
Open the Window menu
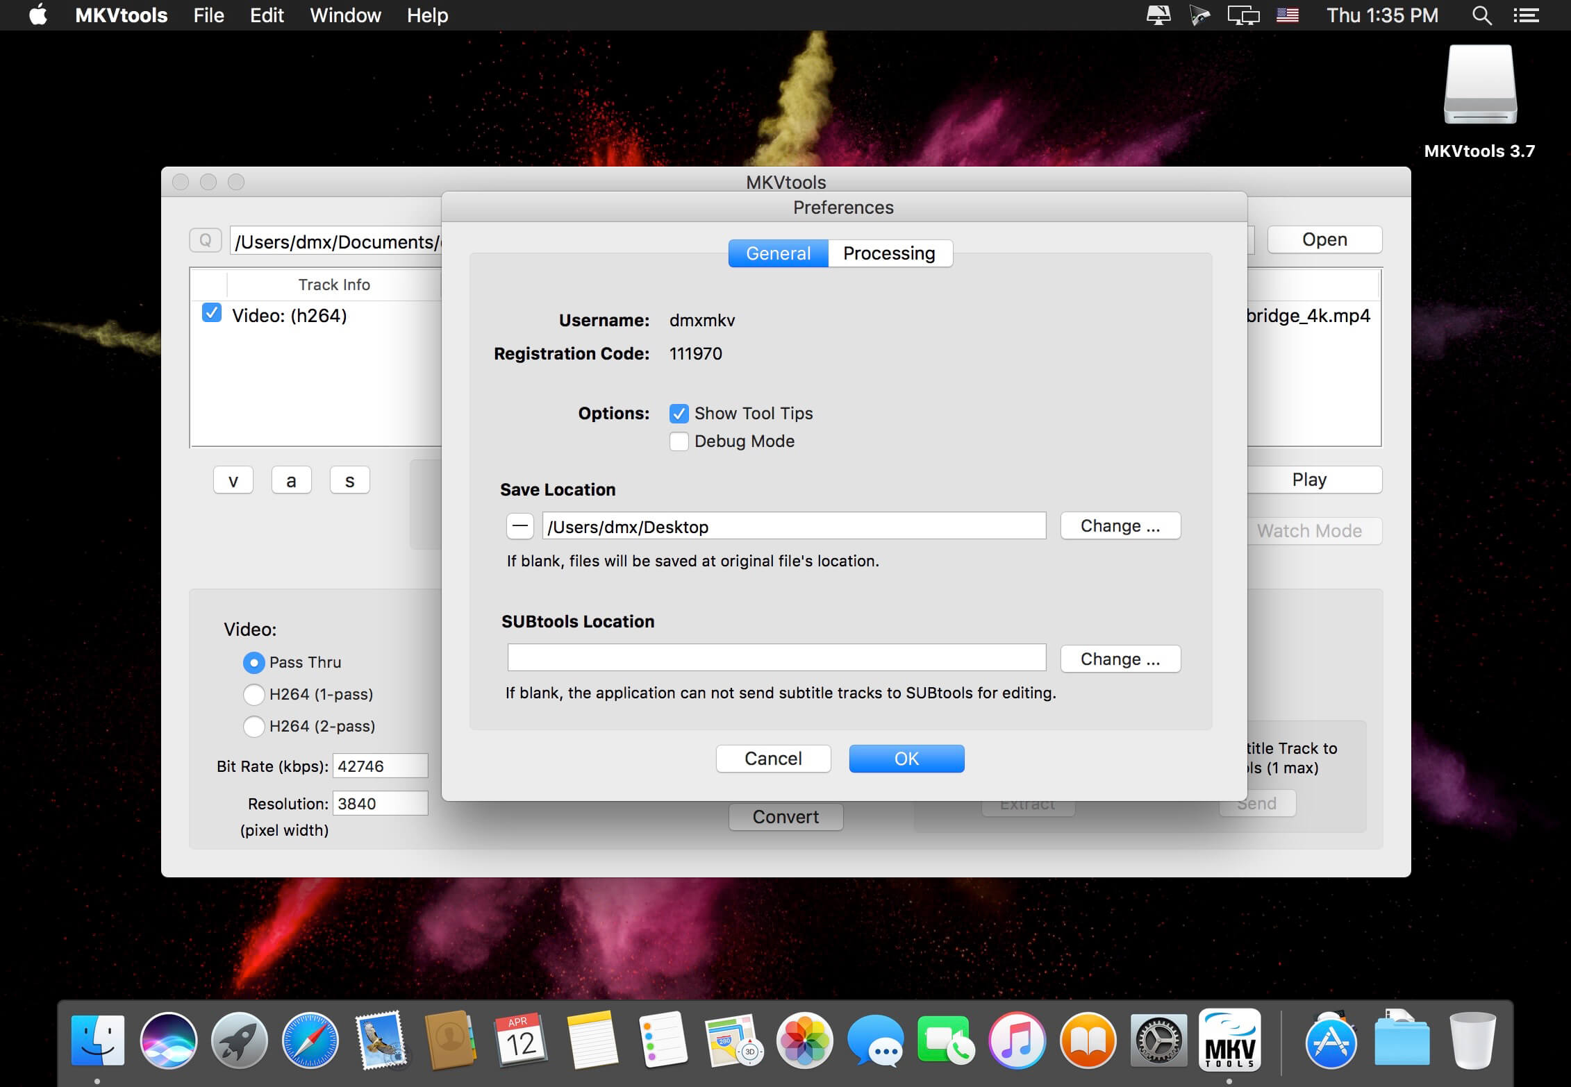click(x=345, y=15)
